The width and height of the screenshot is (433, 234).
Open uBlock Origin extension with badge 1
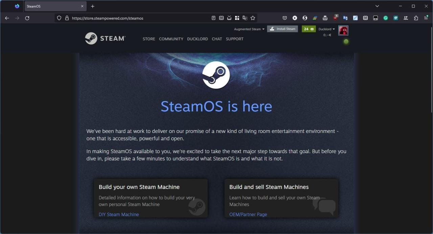(x=335, y=17)
